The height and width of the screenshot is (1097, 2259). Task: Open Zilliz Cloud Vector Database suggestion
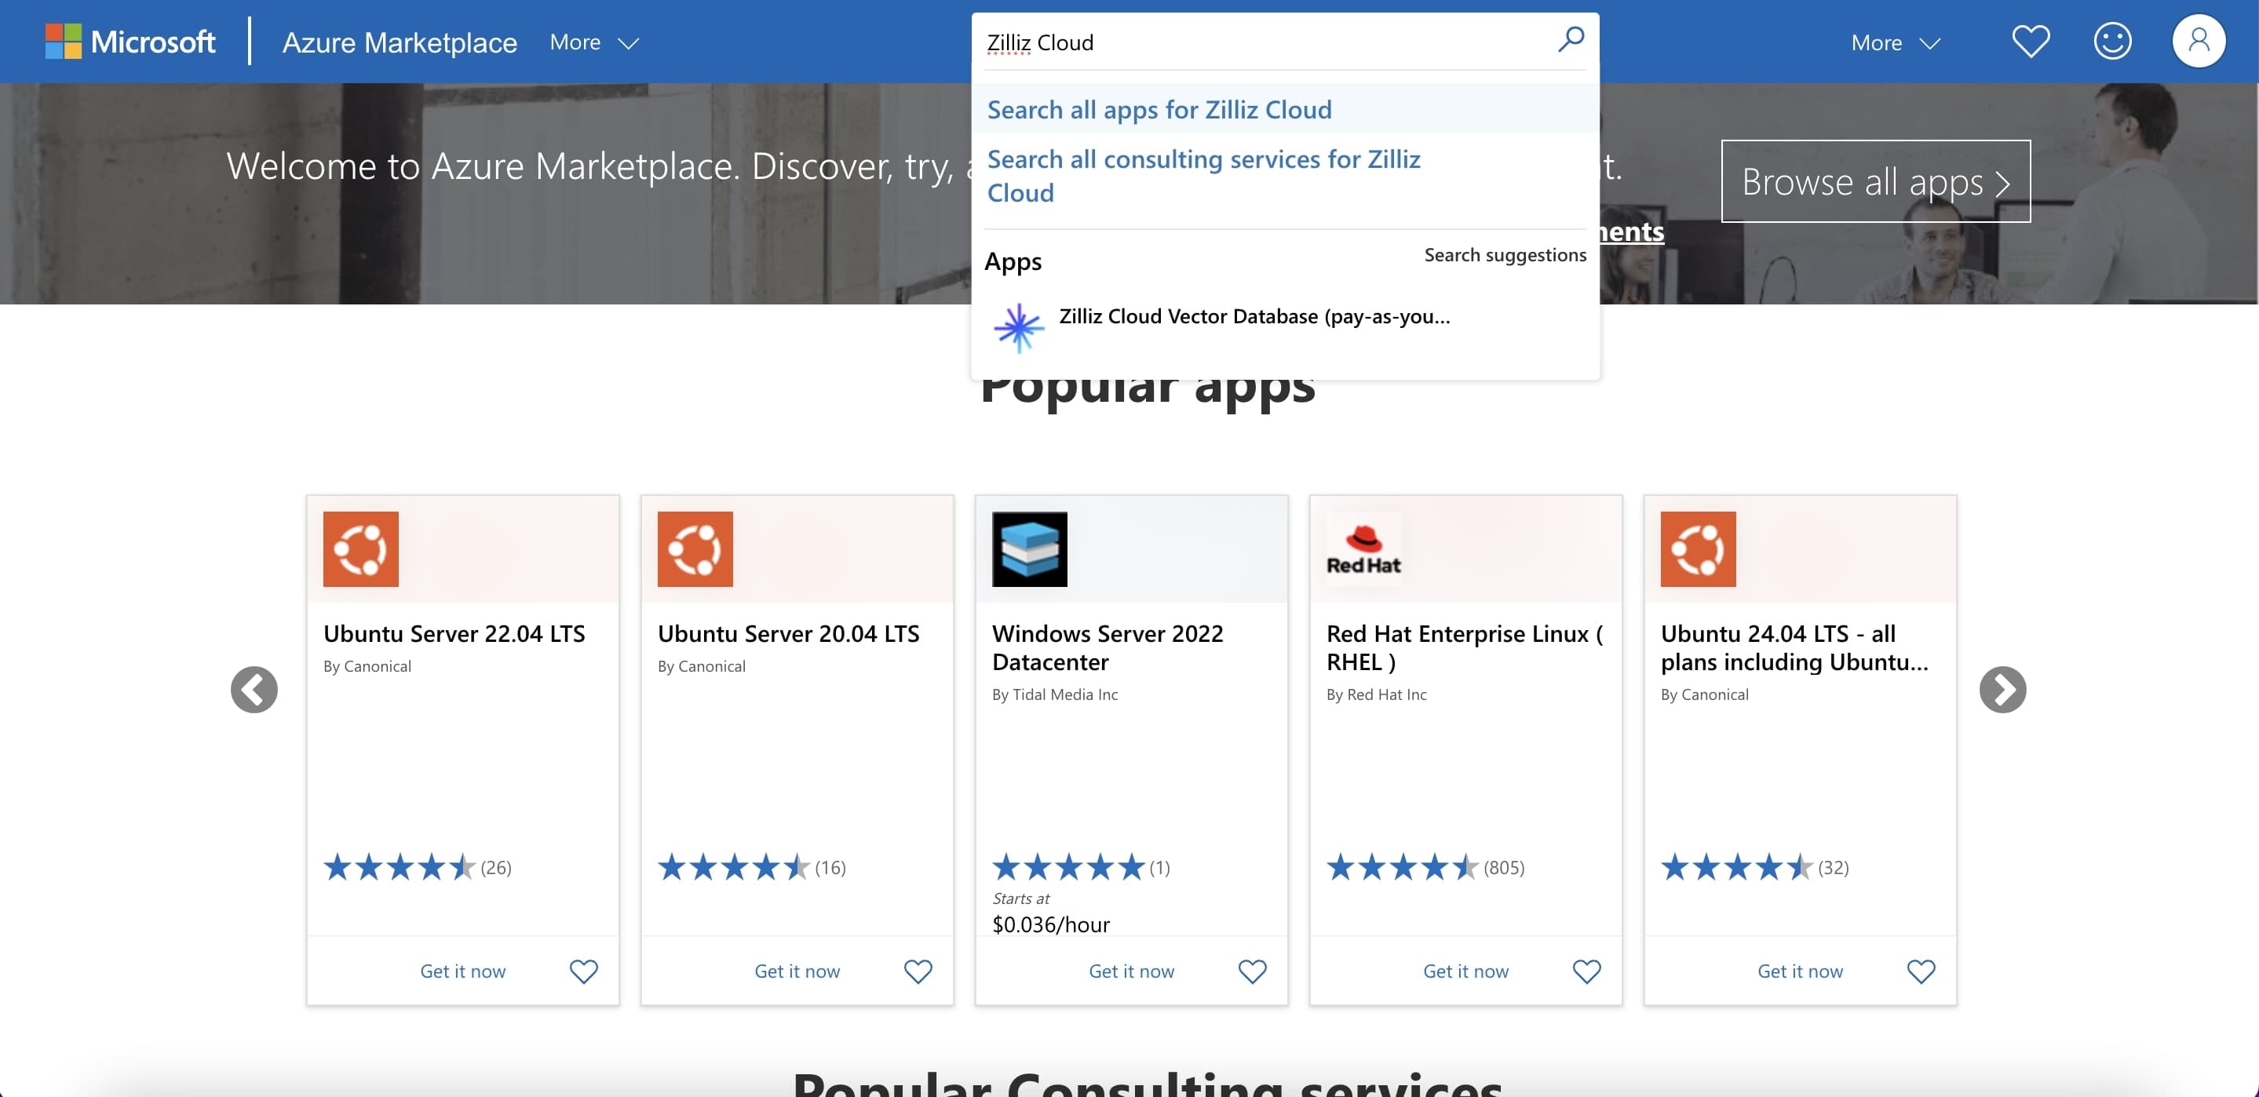(1285, 327)
